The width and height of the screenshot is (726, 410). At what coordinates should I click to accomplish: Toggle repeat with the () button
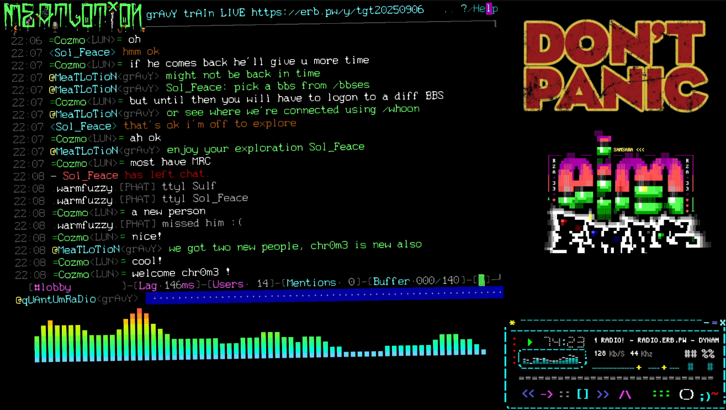686,394
